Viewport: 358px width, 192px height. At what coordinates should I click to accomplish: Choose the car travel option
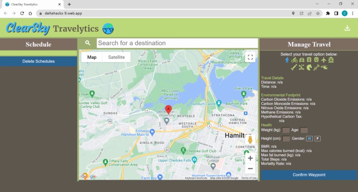coord(302,60)
